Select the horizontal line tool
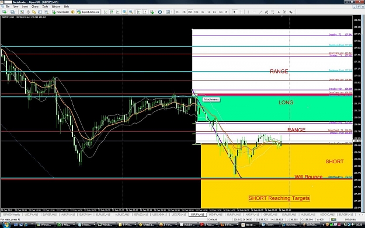Viewport: 365px width, 228px height. pyautogui.click(x=255, y=12)
